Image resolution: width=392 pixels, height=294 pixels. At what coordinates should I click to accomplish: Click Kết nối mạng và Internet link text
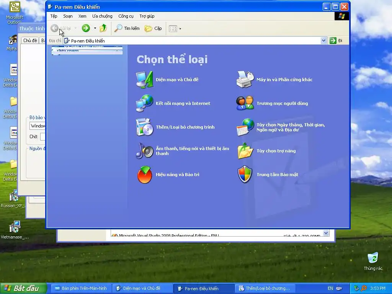click(x=183, y=103)
